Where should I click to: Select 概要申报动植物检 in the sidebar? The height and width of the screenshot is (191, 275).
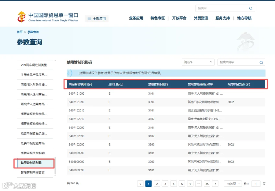coord(35,124)
